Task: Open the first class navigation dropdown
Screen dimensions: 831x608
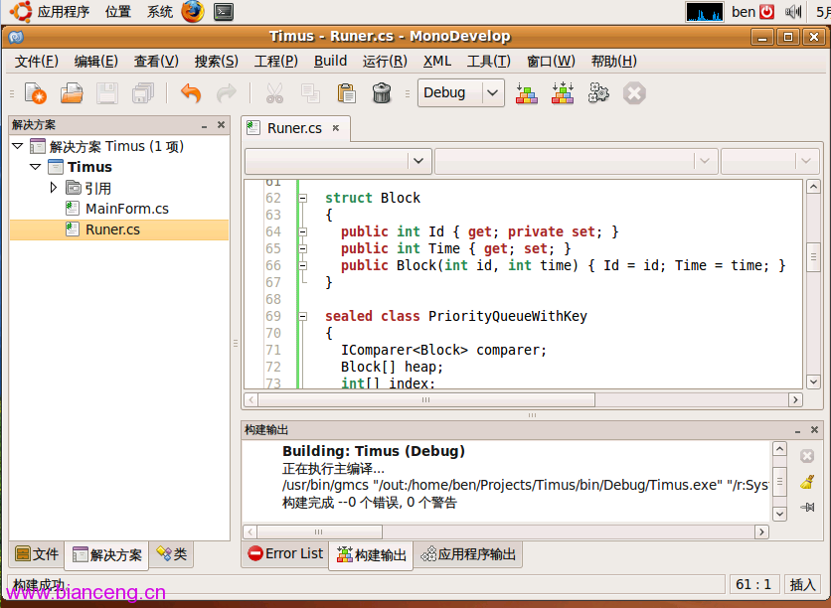Action: point(338,161)
